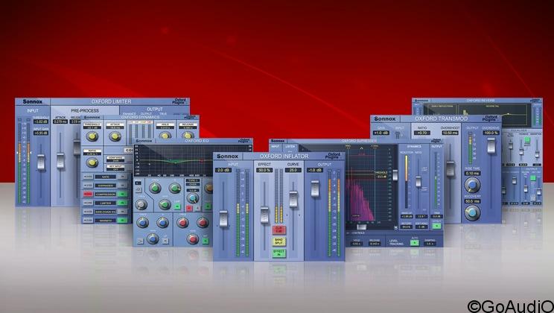Click the TransMod overdrive value 100.0 %
The width and height of the screenshot is (554, 313).
(x=491, y=133)
